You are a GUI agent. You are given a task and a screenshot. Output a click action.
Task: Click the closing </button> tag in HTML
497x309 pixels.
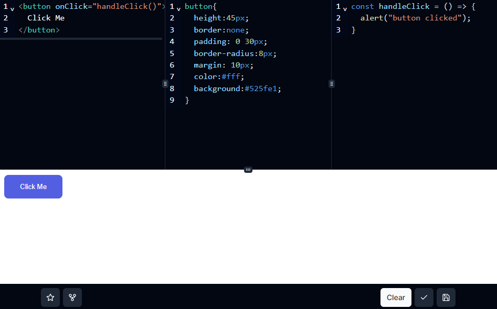tap(39, 30)
